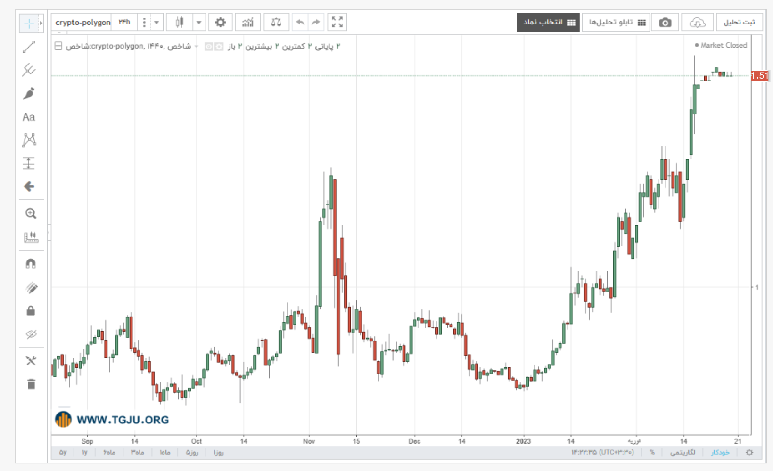Expand the cursor tool side arrow
773x471 pixels.
(x=41, y=23)
